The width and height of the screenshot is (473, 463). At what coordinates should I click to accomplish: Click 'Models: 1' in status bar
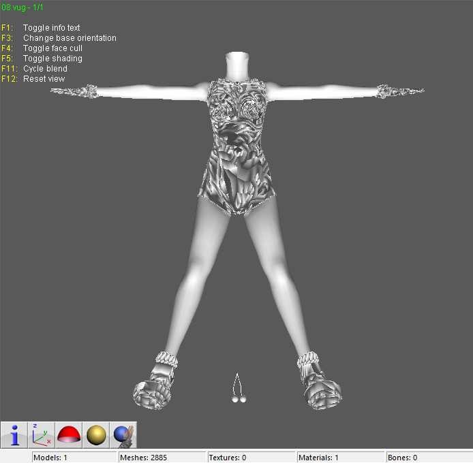pyautogui.click(x=74, y=458)
